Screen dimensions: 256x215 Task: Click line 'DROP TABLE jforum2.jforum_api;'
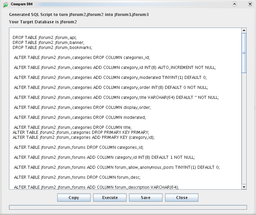pos(45,38)
